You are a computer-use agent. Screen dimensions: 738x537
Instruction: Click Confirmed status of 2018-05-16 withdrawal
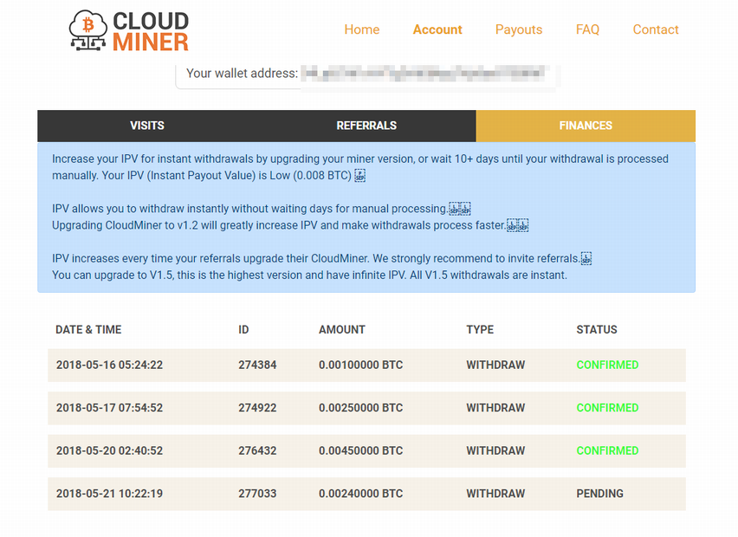click(x=607, y=366)
